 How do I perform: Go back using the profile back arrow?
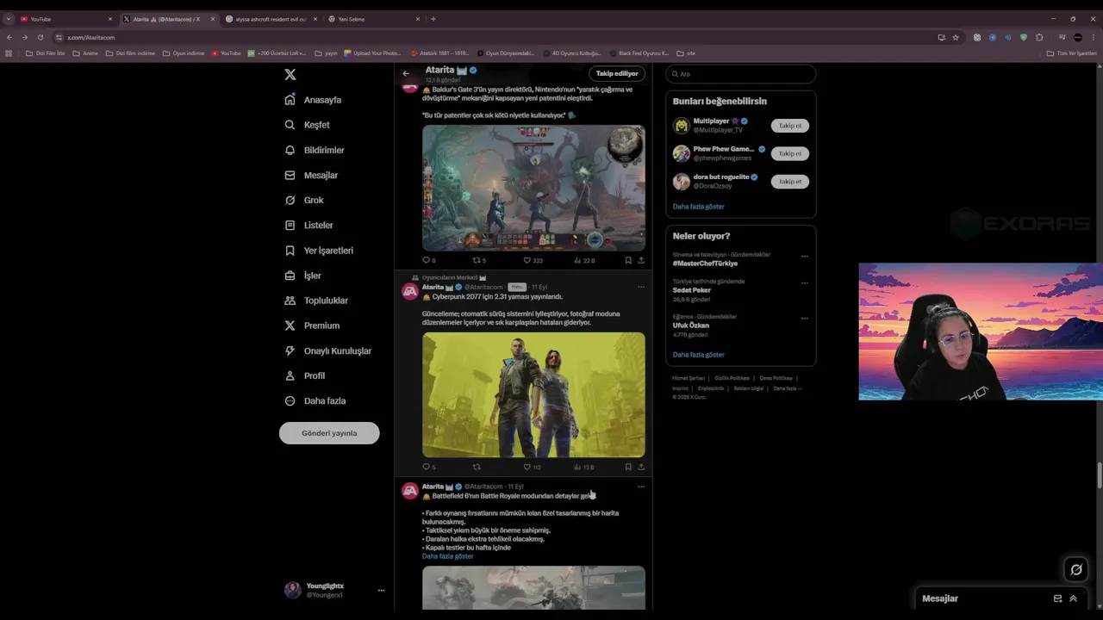pos(406,73)
